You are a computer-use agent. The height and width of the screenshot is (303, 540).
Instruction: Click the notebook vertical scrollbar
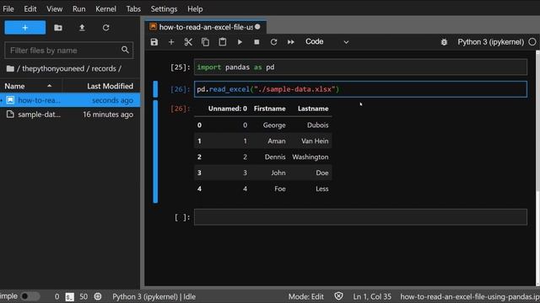point(537,168)
